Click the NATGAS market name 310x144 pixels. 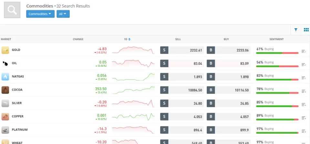[x=18, y=76]
